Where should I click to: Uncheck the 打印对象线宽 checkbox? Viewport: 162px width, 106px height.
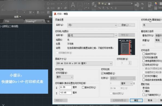[143, 57]
